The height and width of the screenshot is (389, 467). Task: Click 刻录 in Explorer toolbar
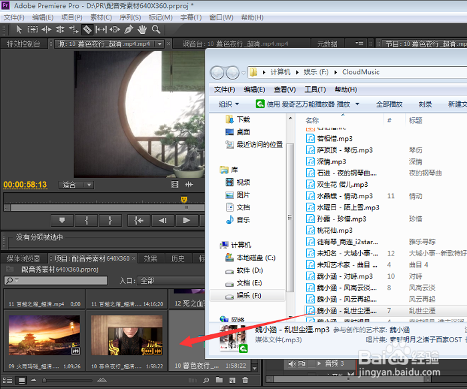[x=425, y=104]
